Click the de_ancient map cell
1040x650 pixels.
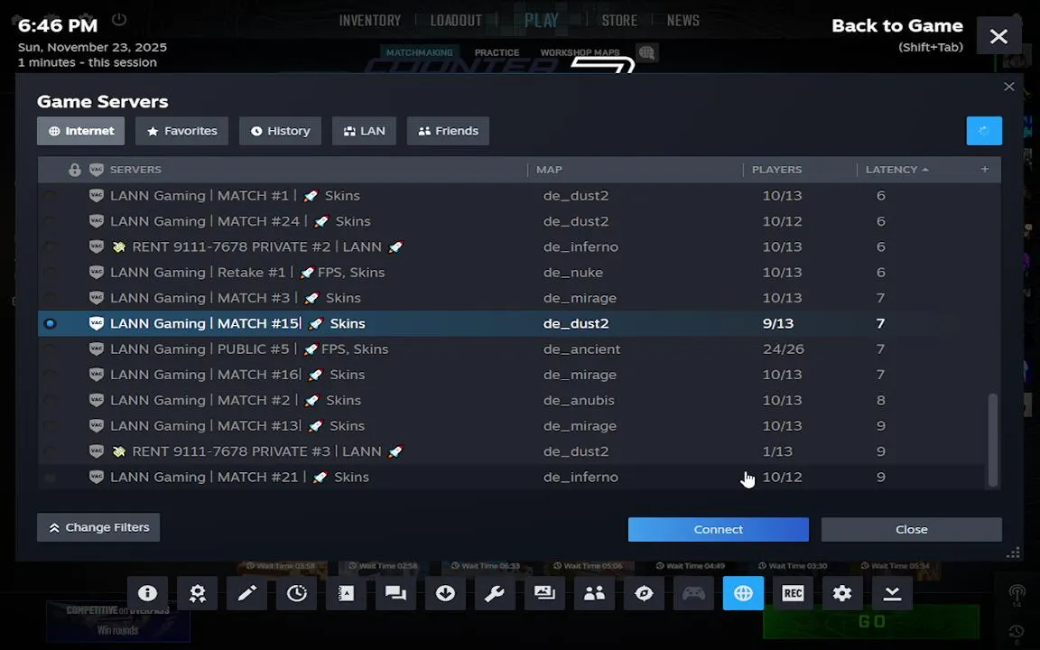(581, 348)
